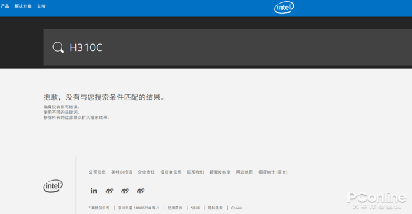Click the © 英特尔公司 footer text

pyautogui.click(x=99, y=208)
